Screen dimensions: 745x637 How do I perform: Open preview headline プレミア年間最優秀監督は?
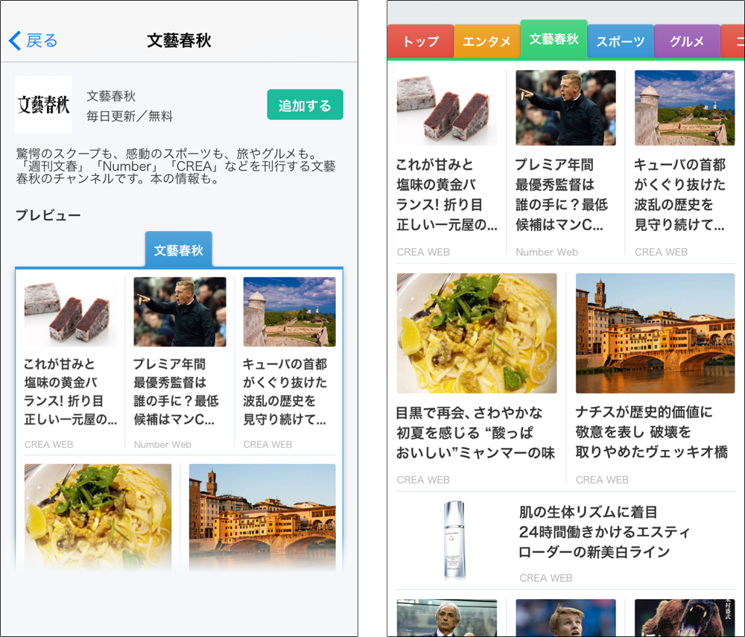pyautogui.click(x=177, y=392)
